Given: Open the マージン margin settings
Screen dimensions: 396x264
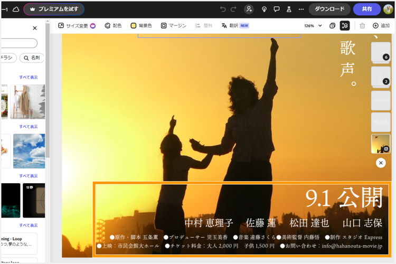Looking at the screenshot, I should click(174, 26).
